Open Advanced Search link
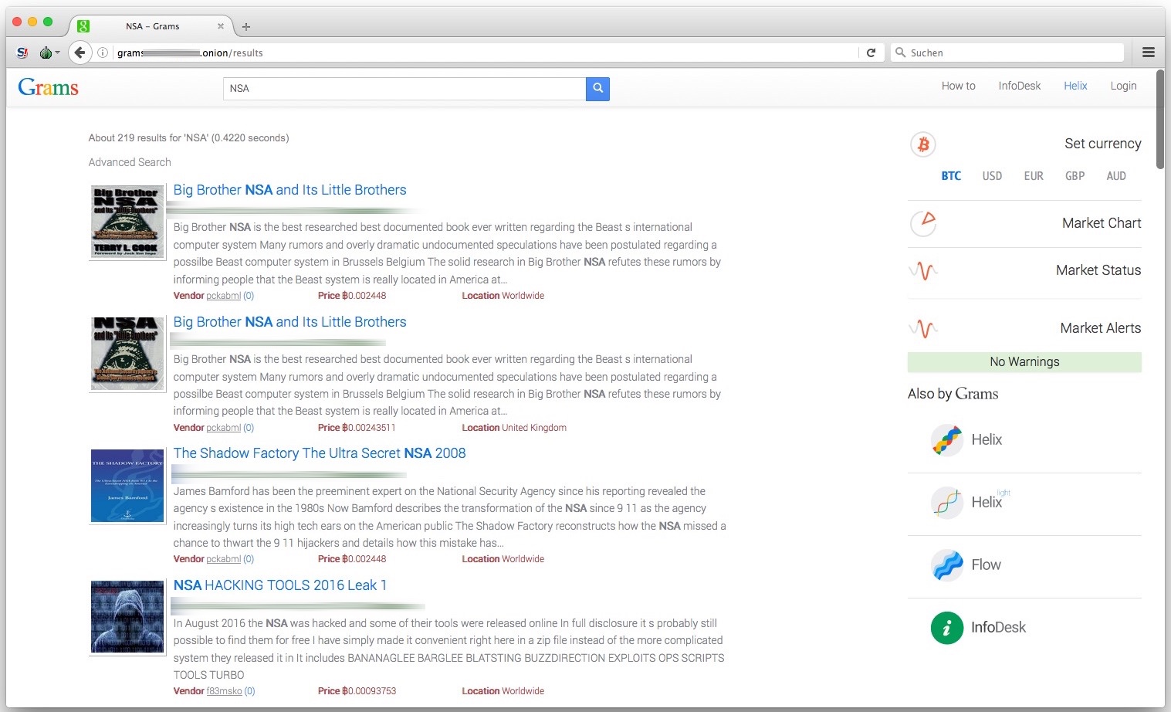This screenshot has height=712, width=1171. [x=130, y=162]
